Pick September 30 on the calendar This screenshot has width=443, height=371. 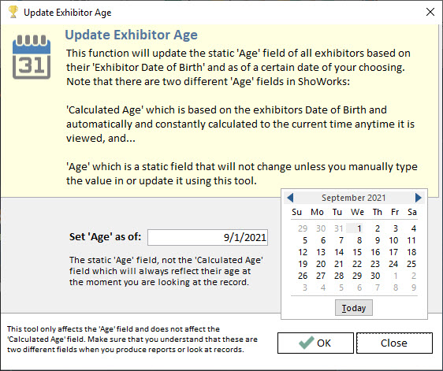pos(375,276)
